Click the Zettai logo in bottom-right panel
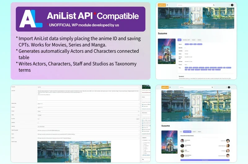This screenshot has width=248, height=164. (x=164, y=88)
